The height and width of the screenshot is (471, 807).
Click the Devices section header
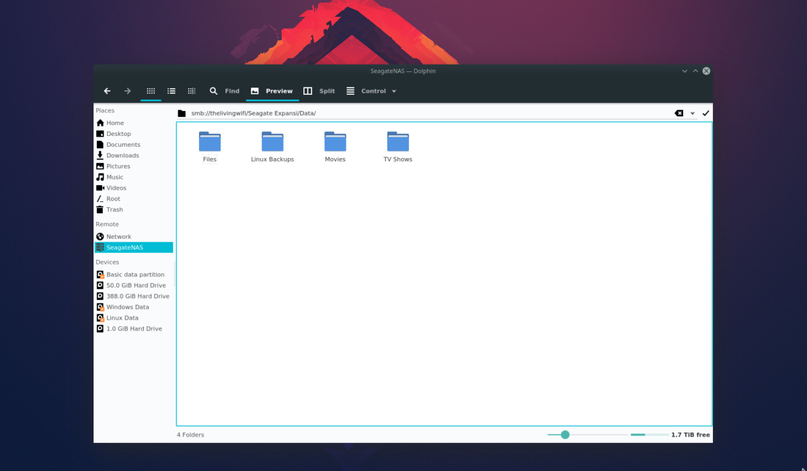pos(108,262)
